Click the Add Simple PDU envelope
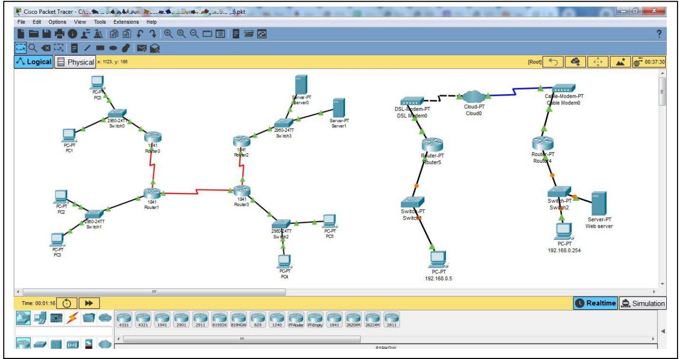679x359 pixels. (x=141, y=48)
